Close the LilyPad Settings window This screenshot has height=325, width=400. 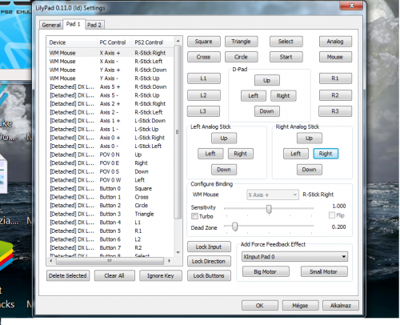coord(351,5)
